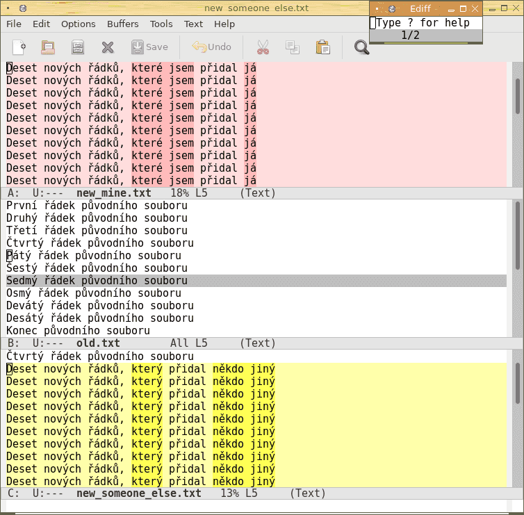This screenshot has width=524, height=515.
Task: Click the scrollbar thumb of new_someone_else.txt pane
Action: pos(518,384)
